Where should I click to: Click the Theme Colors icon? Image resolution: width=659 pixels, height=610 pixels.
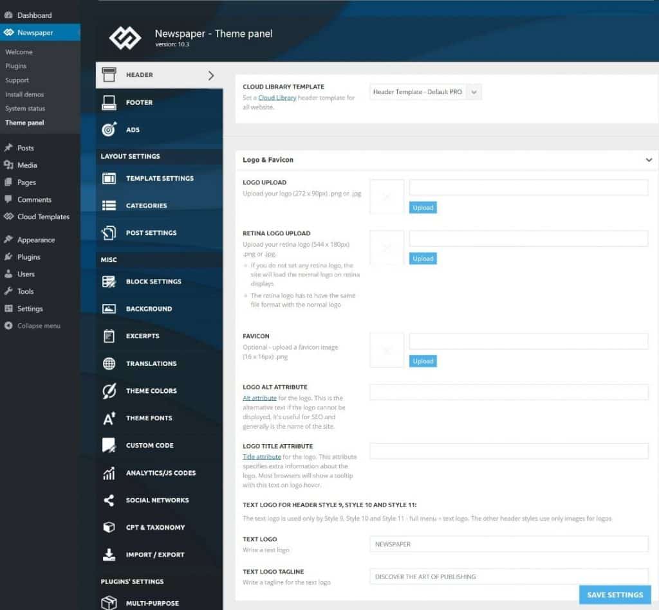click(109, 391)
